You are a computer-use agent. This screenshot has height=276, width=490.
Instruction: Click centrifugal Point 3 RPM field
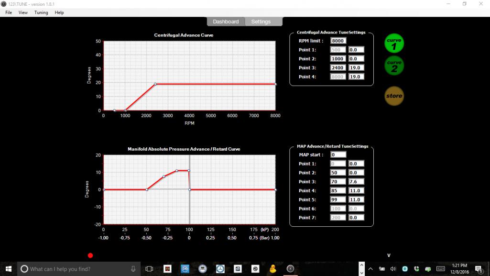point(338,67)
